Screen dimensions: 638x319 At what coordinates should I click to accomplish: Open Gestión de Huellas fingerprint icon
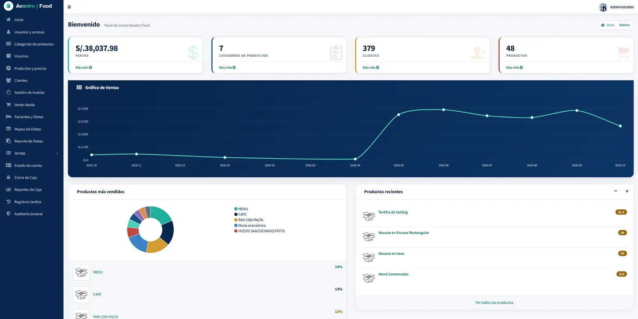(x=8, y=93)
